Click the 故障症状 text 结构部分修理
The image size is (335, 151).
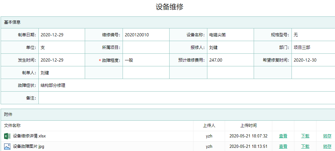(x=53, y=86)
